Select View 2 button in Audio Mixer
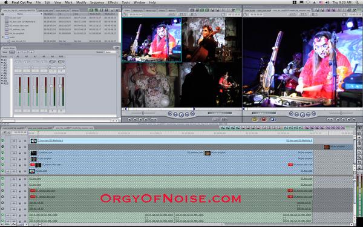The width and height of the screenshot is (363, 227). tap(19, 52)
